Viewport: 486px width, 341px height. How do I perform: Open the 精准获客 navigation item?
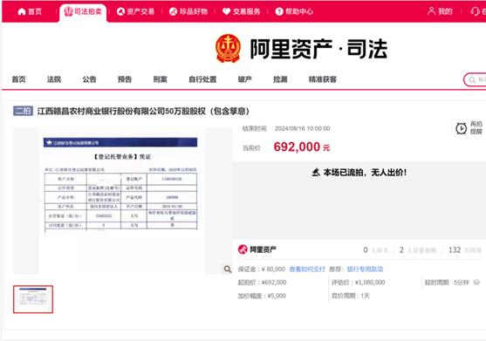(323, 79)
